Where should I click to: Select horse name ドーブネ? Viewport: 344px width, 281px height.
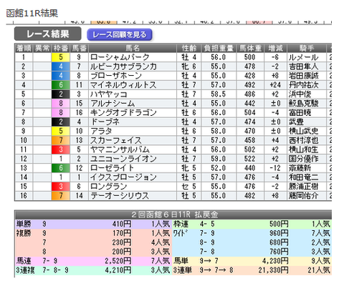coord(105,122)
